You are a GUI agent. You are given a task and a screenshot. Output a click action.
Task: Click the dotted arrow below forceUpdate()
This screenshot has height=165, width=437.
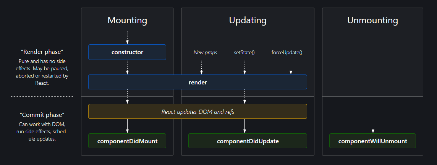click(x=291, y=67)
